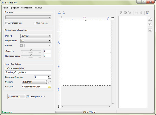Open the Размер paper size dropdown
The height and width of the screenshot is (115, 156).
(x=38, y=46)
